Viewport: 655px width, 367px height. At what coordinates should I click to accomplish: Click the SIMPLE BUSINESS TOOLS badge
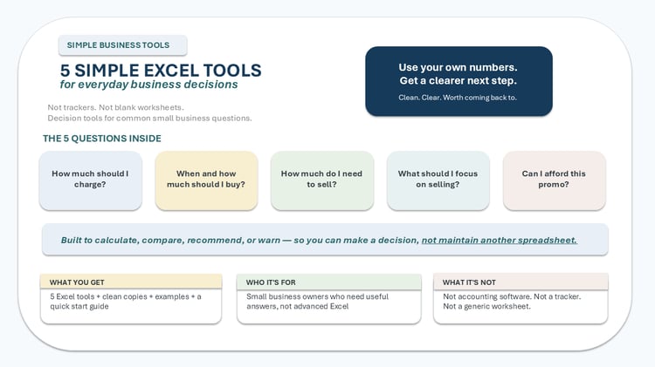pos(122,45)
